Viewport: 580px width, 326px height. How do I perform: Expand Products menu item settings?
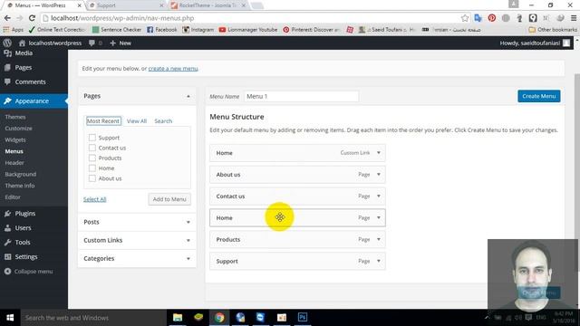(379, 239)
